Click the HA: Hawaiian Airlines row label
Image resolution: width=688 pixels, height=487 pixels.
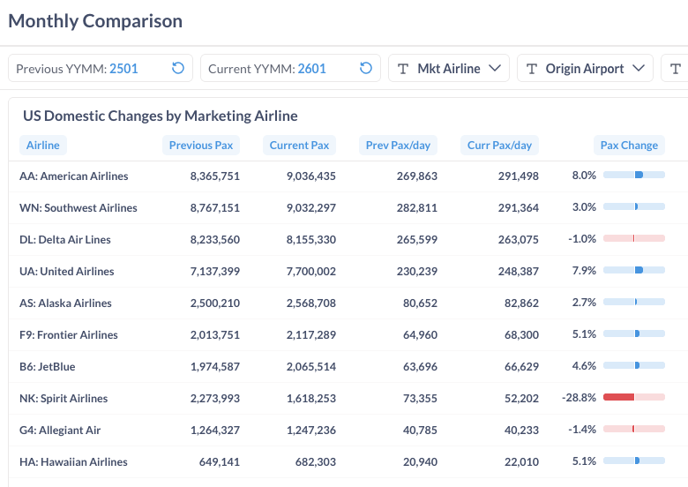pyautogui.click(x=73, y=461)
